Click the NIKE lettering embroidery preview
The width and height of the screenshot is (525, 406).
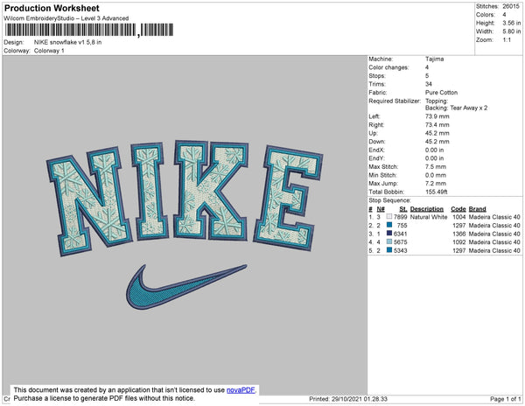point(185,198)
